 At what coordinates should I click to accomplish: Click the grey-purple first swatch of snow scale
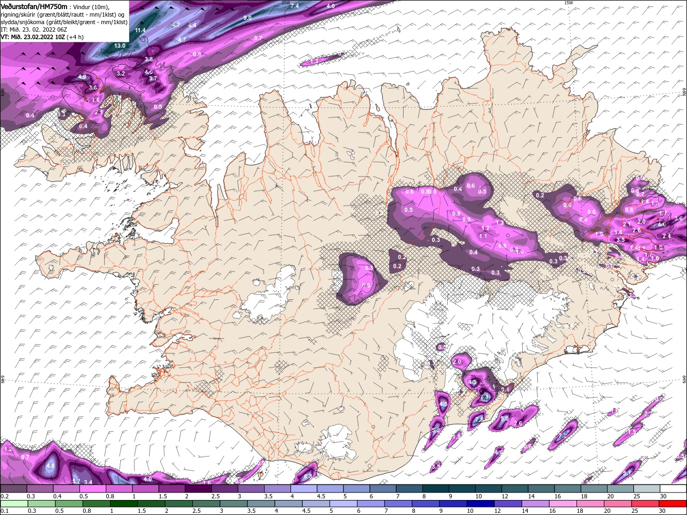tap(13, 489)
